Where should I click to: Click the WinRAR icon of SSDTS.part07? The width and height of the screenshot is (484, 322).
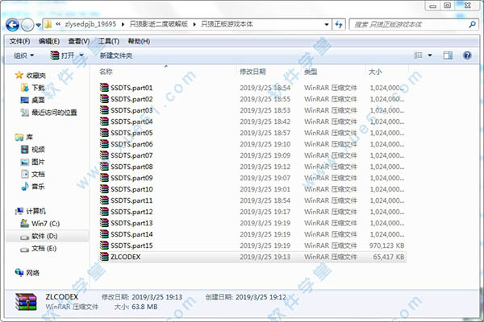(105, 155)
